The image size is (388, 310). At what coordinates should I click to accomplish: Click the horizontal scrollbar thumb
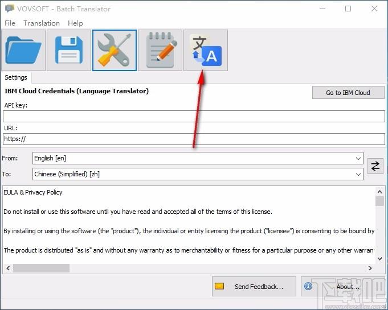tap(42, 268)
